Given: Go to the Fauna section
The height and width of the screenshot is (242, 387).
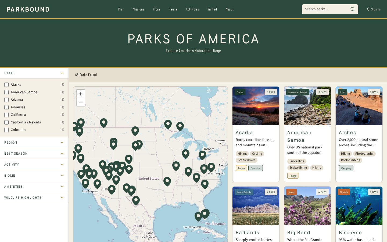Looking at the screenshot, I should click(173, 9).
